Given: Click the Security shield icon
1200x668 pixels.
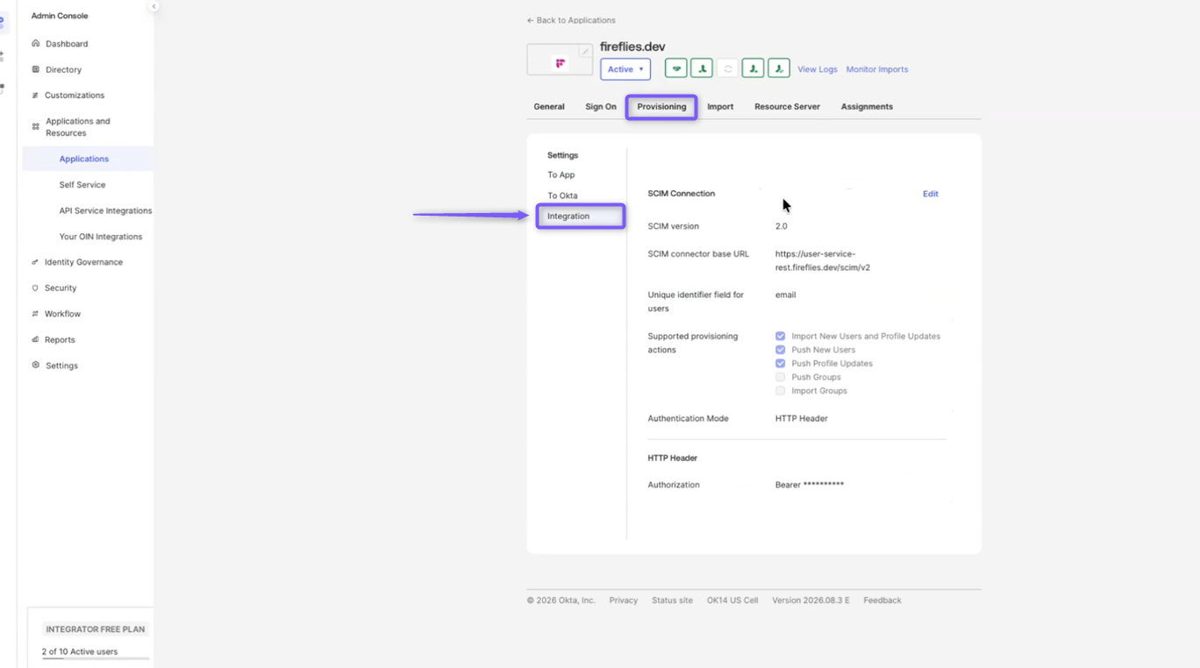Looking at the screenshot, I should [x=35, y=288].
